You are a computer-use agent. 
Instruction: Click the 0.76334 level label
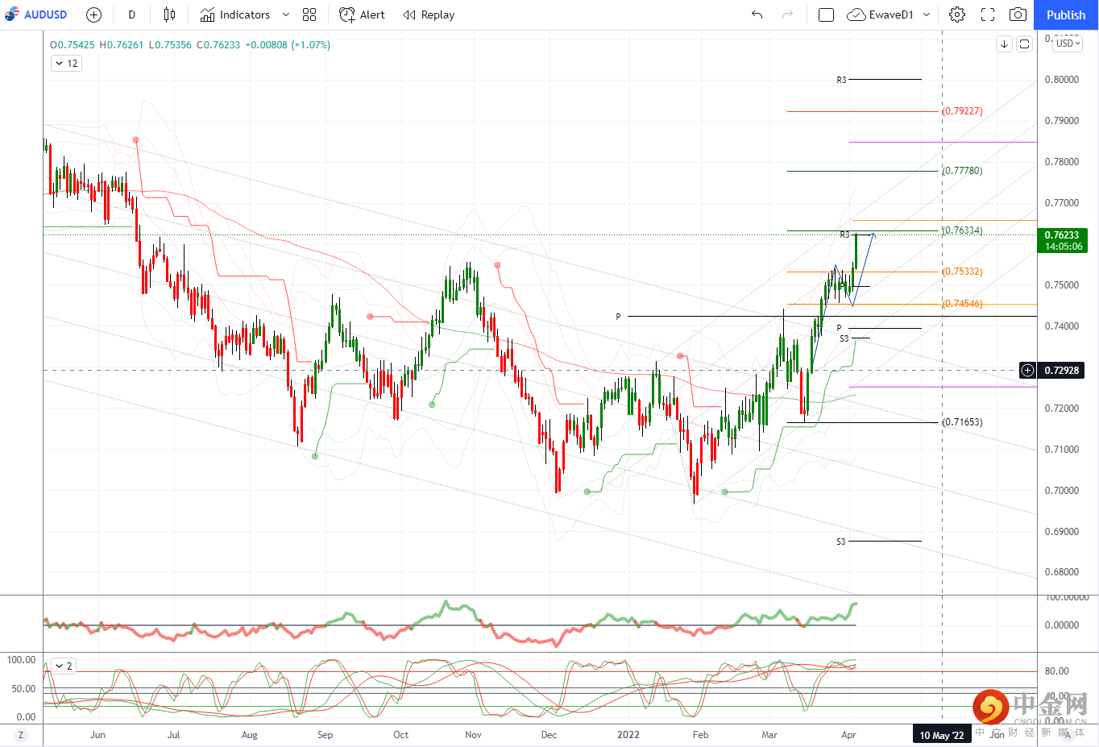pyautogui.click(x=963, y=230)
